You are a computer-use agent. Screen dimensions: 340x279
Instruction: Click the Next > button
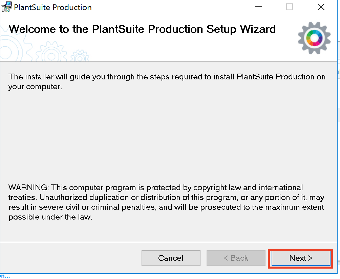point(301,258)
